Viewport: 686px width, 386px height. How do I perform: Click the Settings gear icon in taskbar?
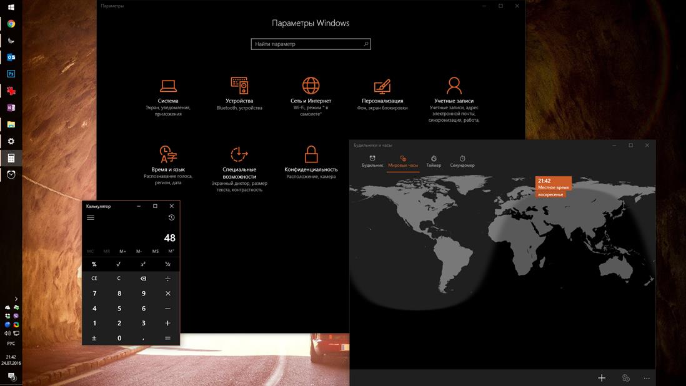[11, 141]
